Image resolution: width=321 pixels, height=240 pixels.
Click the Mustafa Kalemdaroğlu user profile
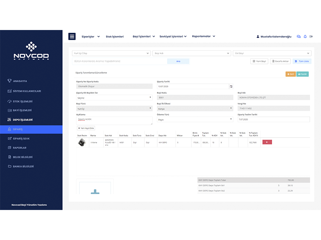[275, 36]
